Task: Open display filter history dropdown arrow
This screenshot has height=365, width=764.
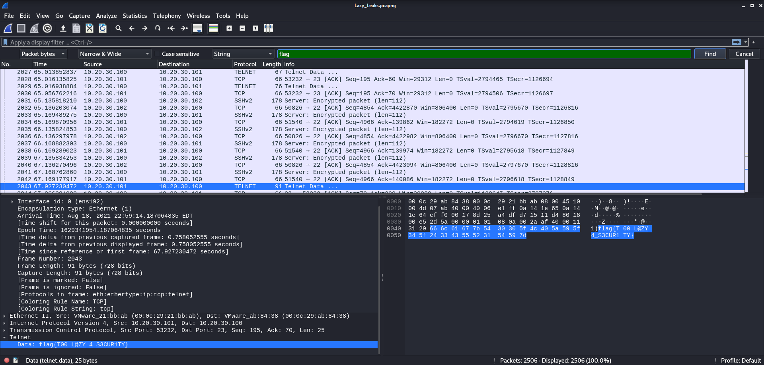Action: [x=746, y=42]
